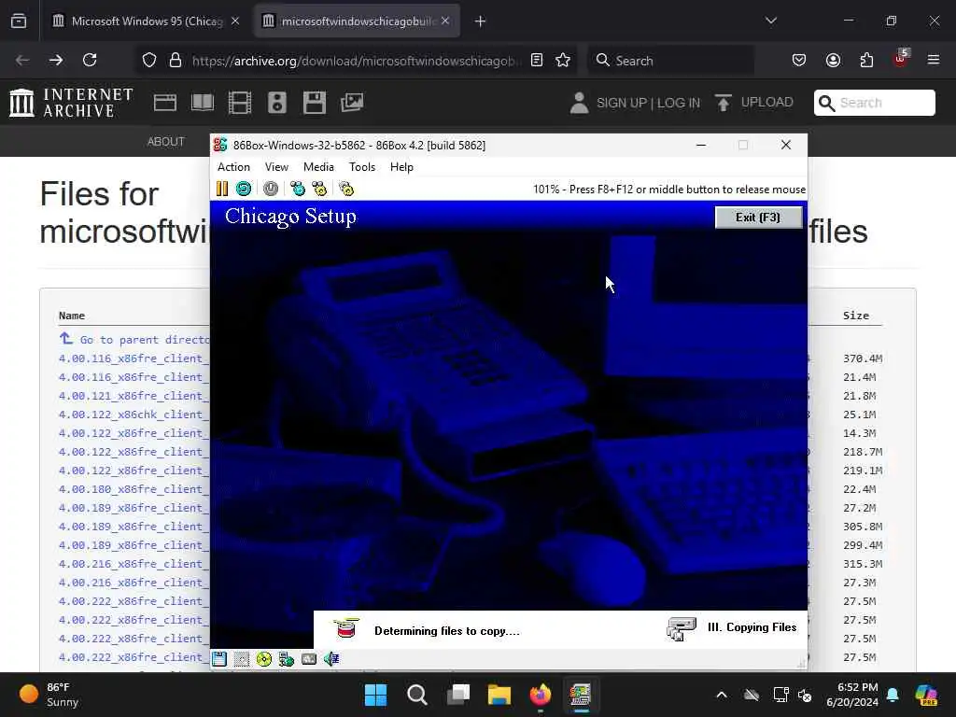Click Exit (F3) in Chicago Setup
The width and height of the screenshot is (956, 717).
coord(758,218)
